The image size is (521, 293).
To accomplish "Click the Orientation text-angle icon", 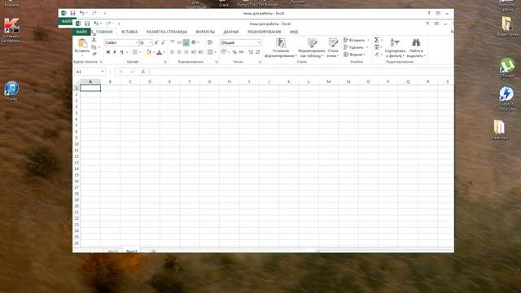I will tap(194, 42).
